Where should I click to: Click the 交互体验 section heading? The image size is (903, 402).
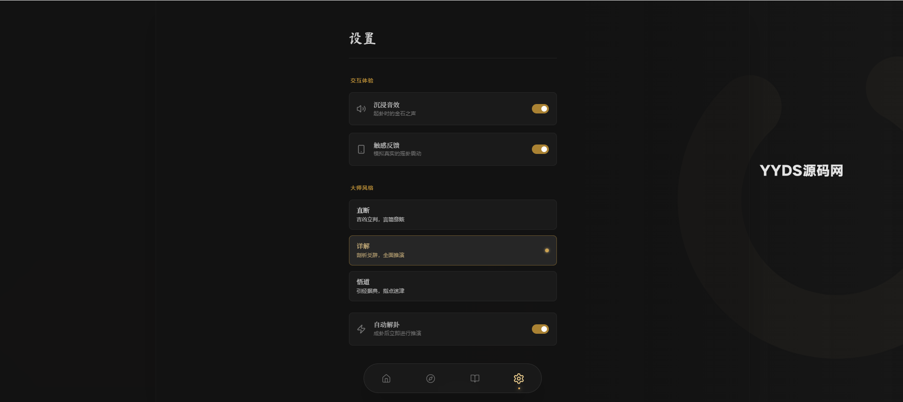(362, 80)
